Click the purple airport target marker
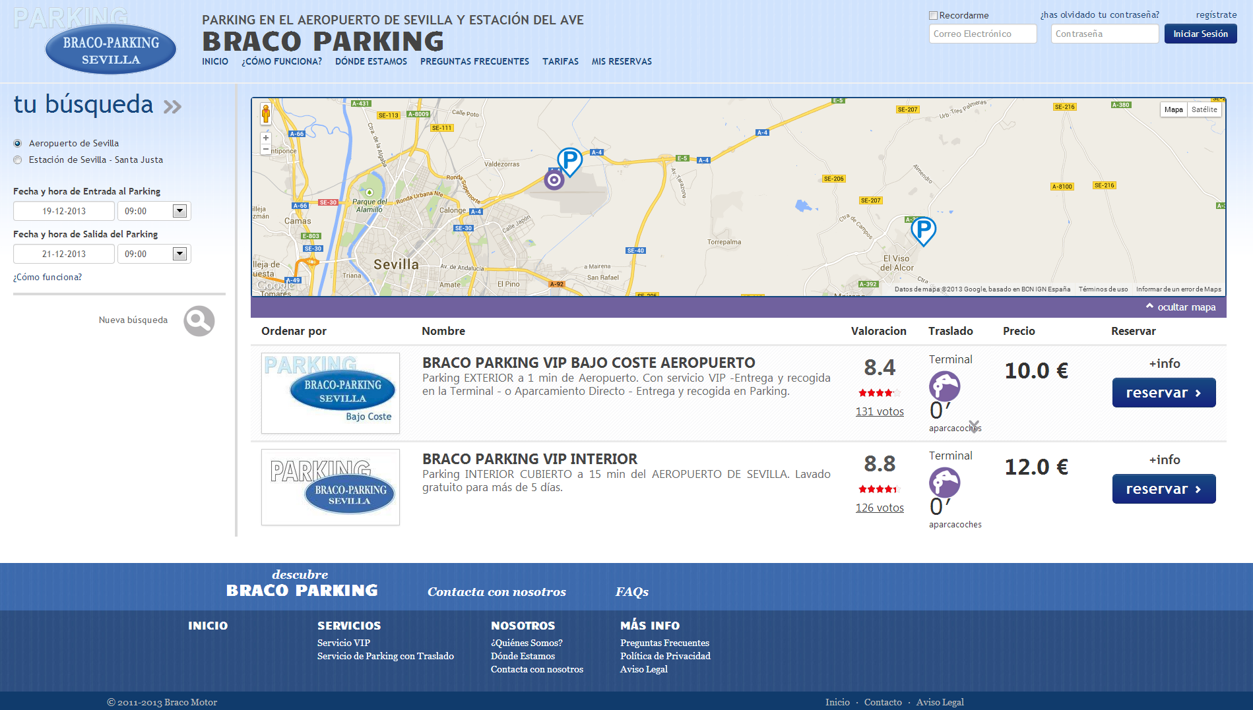The width and height of the screenshot is (1253, 710). (x=554, y=179)
